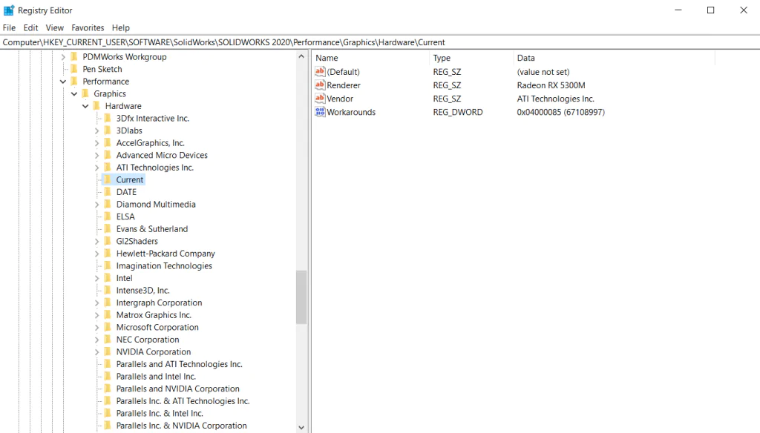Image resolution: width=760 pixels, height=433 pixels.
Task: Collapse the Graphics tree node
Action: click(x=74, y=93)
